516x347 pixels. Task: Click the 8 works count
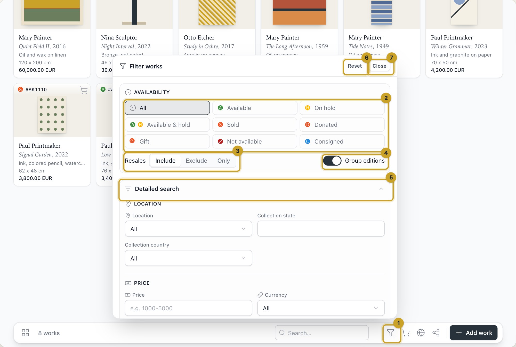click(x=49, y=333)
